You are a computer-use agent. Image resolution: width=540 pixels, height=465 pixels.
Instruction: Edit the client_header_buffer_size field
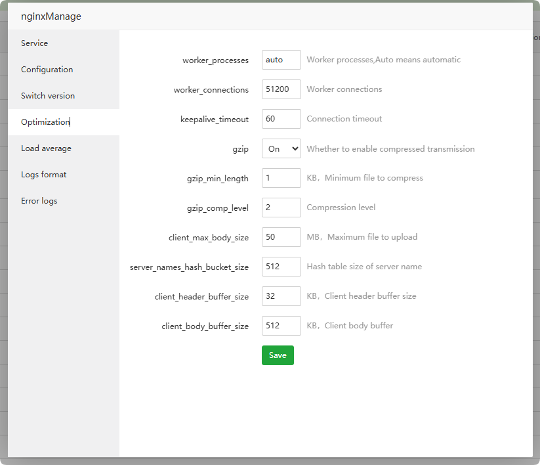click(281, 296)
